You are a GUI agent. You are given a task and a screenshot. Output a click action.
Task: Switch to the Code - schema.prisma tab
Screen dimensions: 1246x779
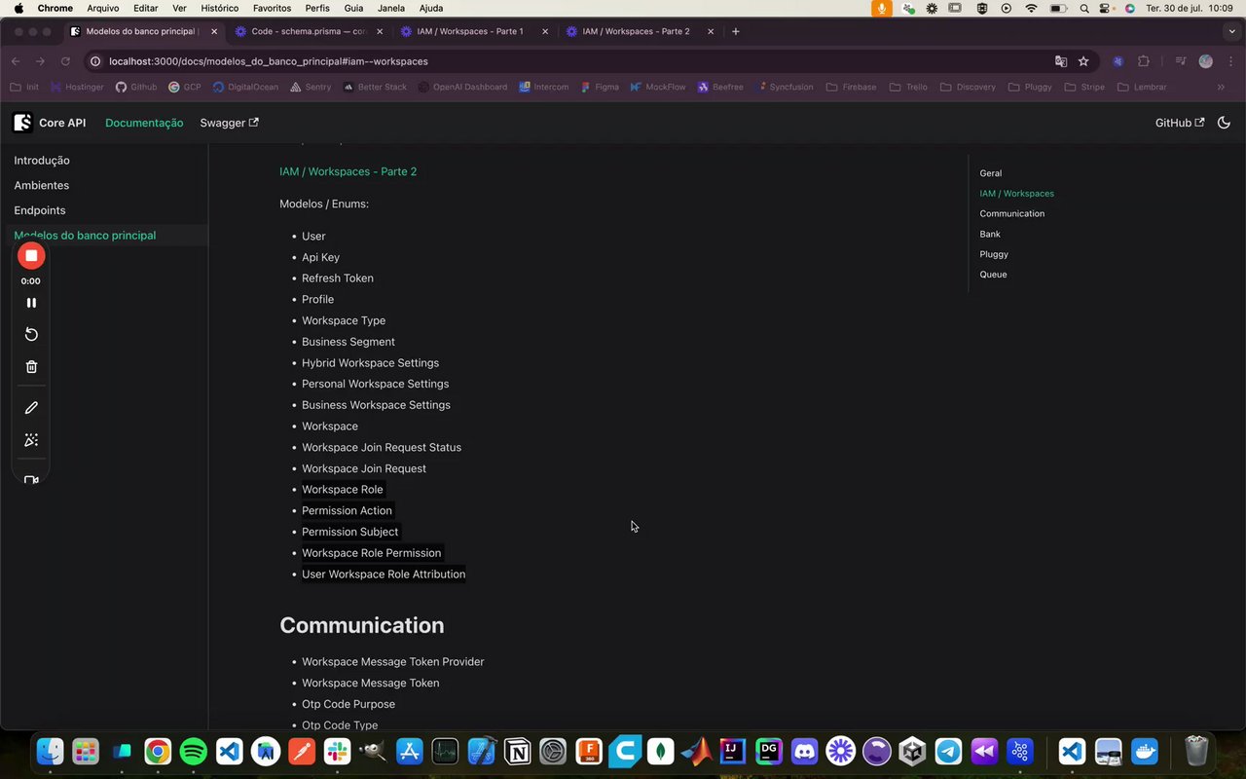(308, 31)
